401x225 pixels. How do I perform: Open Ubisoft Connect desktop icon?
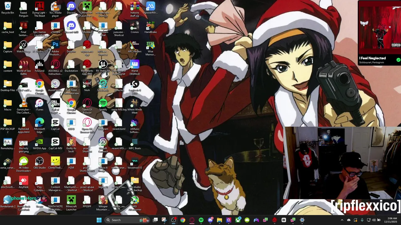tap(103, 144)
